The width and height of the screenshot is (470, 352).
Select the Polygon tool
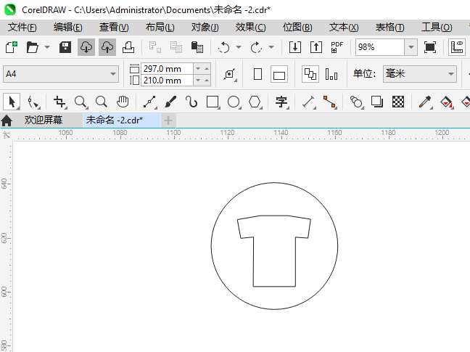(255, 102)
